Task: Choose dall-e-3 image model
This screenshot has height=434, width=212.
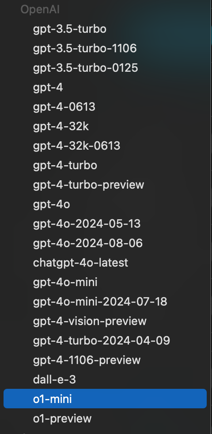Action: [x=105, y=380]
